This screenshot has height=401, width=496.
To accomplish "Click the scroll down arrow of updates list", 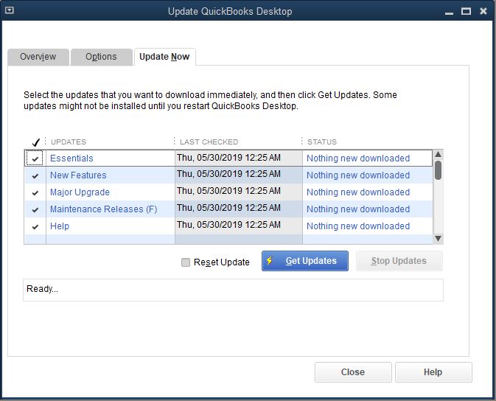I will (438, 239).
